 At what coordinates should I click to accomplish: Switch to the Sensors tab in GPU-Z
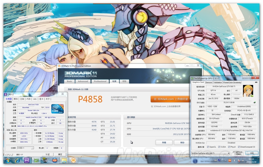(x=209, y=82)
